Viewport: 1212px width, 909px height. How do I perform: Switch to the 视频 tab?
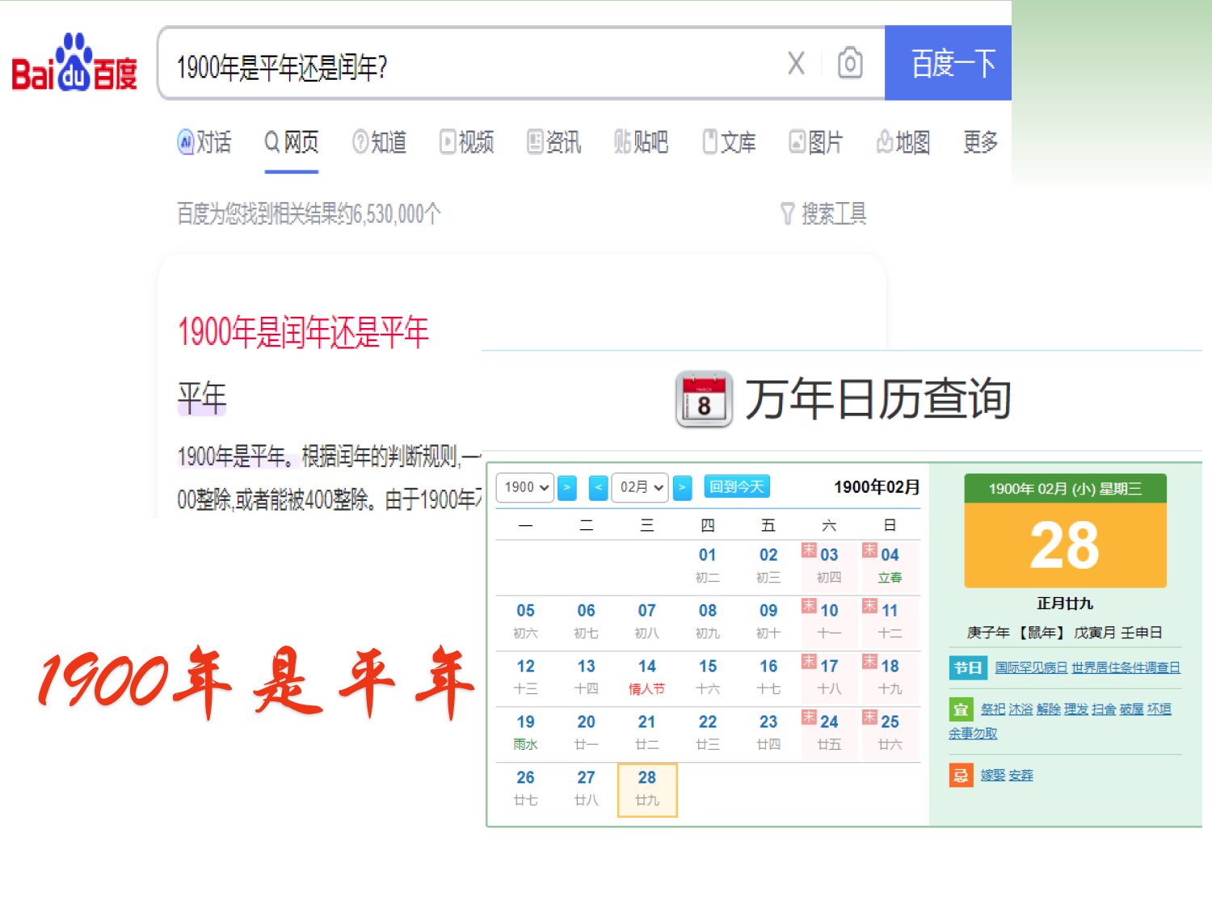pos(466,143)
